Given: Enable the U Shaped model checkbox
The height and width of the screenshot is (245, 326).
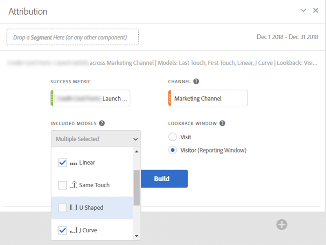Looking at the screenshot, I should pyautogui.click(x=62, y=208).
